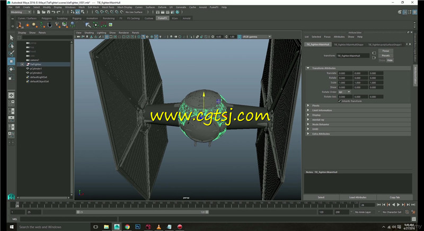Toggle the Attribute Editor sidebar tab
The image size is (424, 231).
click(x=415, y=76)
